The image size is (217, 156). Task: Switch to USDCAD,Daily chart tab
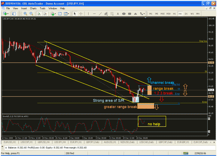(147, 142)
